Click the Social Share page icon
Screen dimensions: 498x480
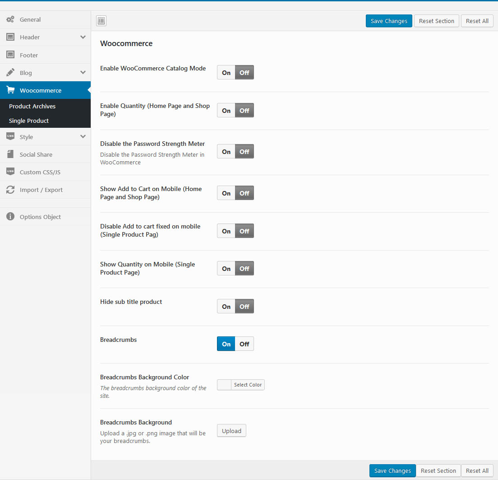pos(10,154)
